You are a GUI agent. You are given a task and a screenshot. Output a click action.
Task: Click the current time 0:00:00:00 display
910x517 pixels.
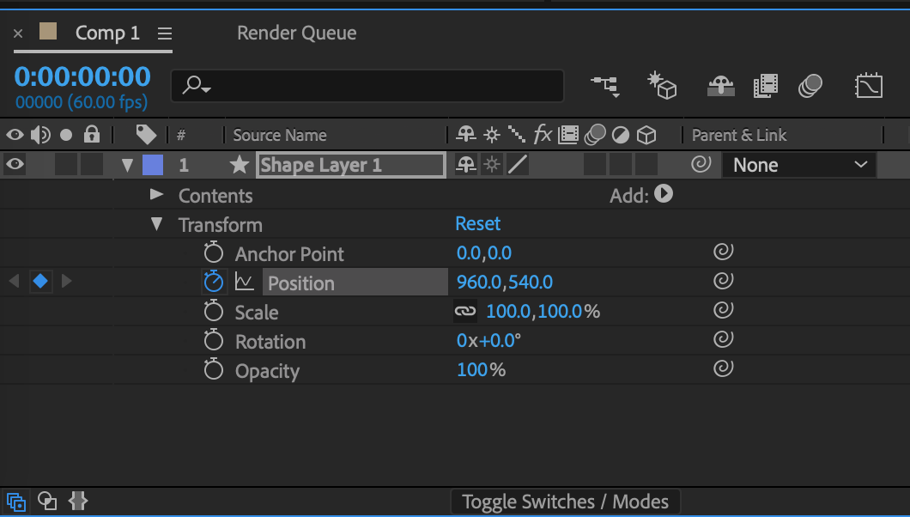82,76
